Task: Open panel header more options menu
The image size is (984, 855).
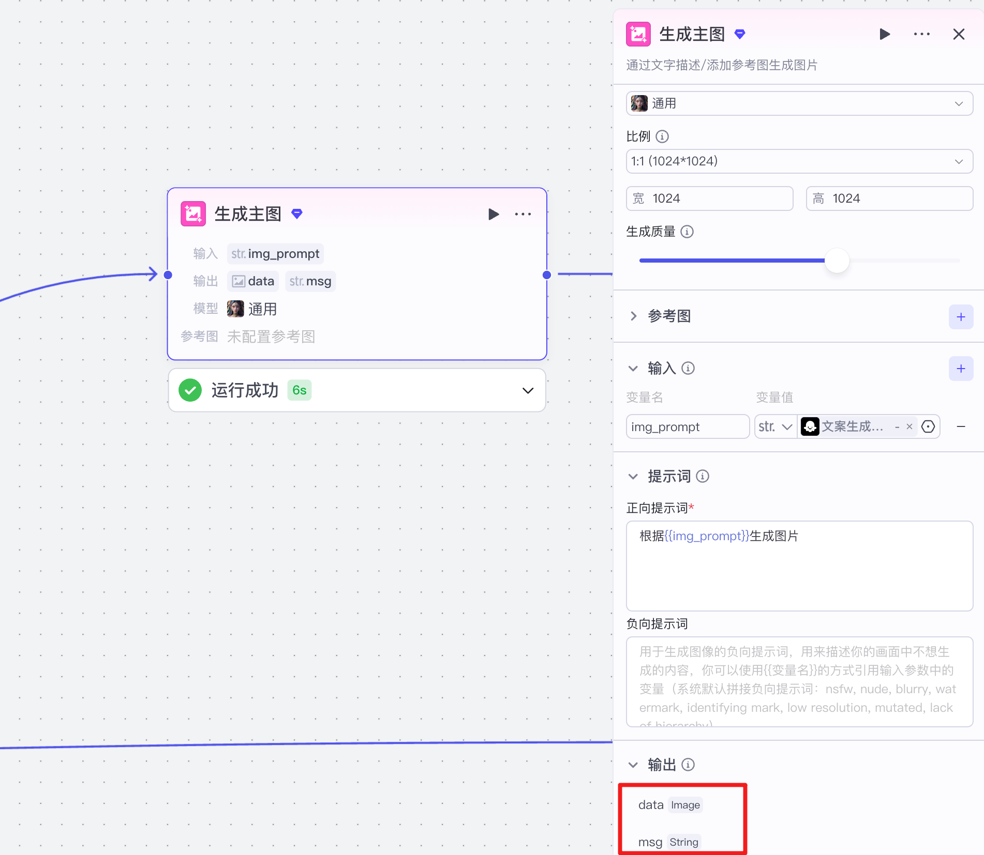Action: [922, 34]
